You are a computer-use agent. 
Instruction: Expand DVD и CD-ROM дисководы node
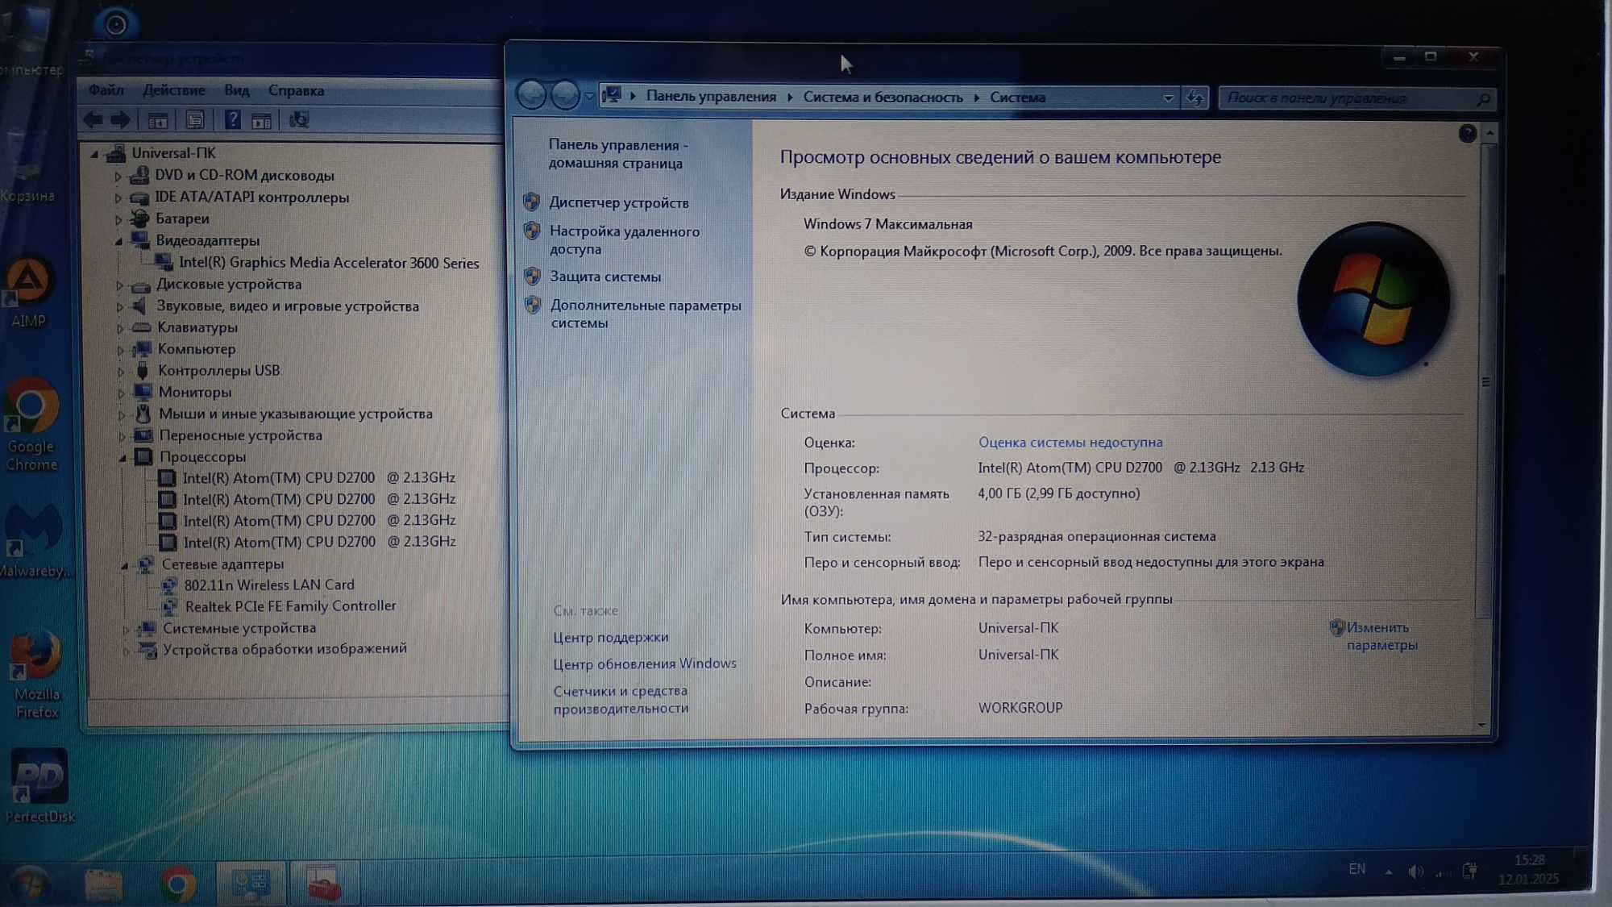coord(118,176)
